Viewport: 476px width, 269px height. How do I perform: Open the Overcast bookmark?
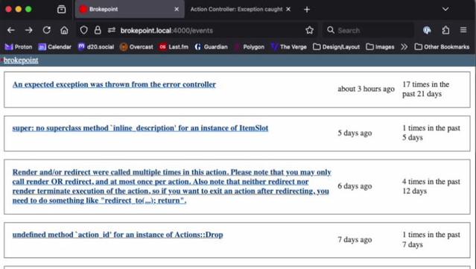point(136,47)
